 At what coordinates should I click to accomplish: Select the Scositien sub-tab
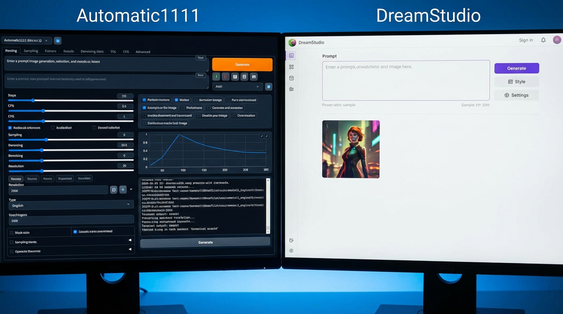[84, 178]
